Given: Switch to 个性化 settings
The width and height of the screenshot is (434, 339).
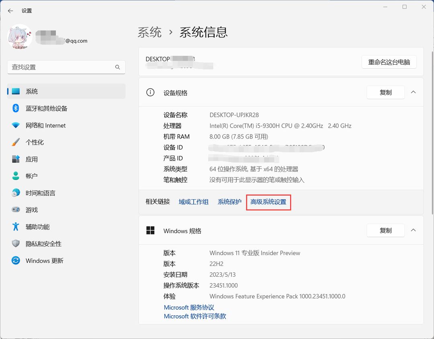Looking at the screenshot, I should pyautogui.click(x=66, y=142).
